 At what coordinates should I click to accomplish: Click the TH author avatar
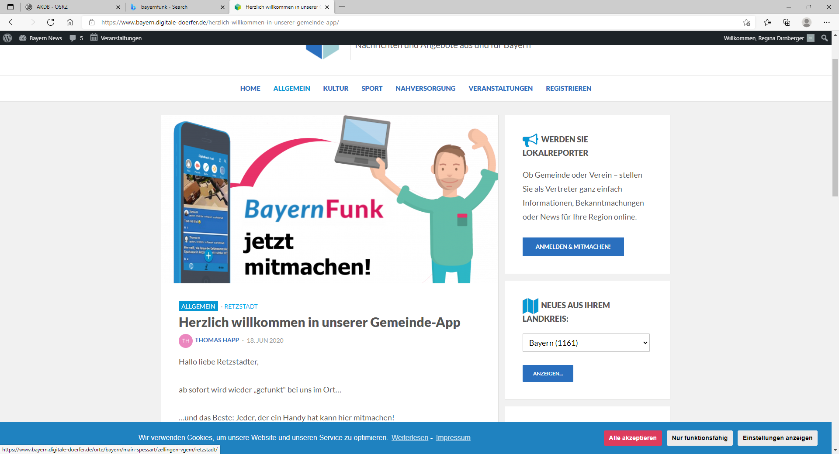point(186,341)
